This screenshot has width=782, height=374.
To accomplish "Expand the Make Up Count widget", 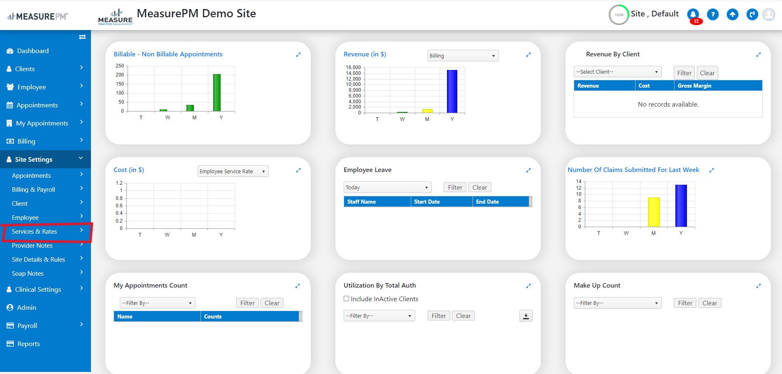I will pyautogui.click(x=759, y=286).
